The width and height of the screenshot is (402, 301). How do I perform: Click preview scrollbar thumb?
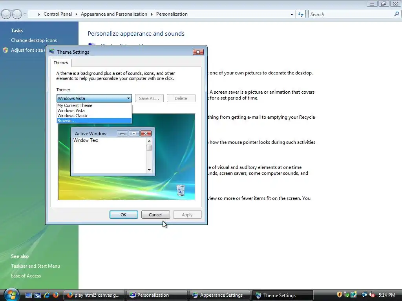click(x=149, y=148)
